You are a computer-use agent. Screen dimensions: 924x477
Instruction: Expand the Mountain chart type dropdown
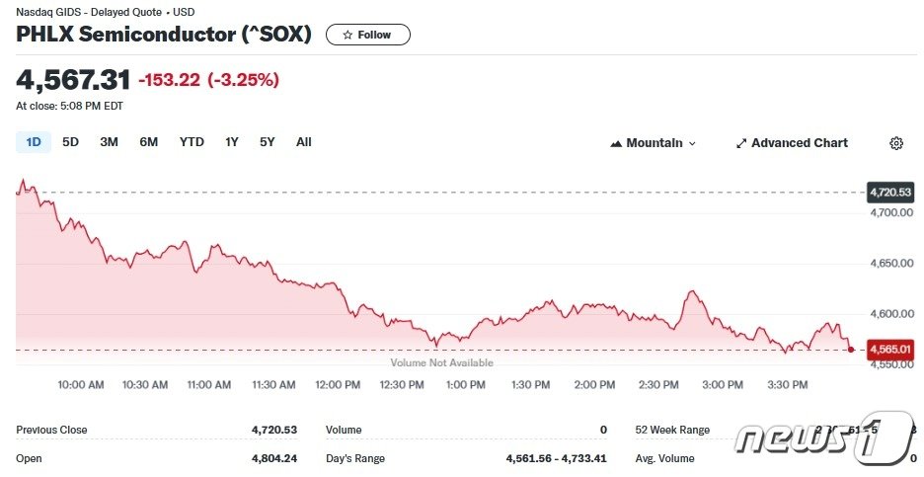click(692, 143)
